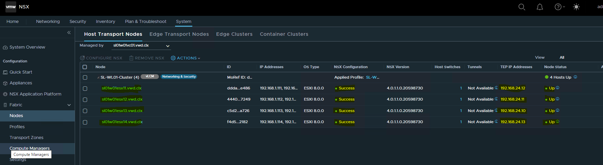Click the NSX Application Platform icon
The height and width of the screenshot is (165, 603).
[5, 94]
